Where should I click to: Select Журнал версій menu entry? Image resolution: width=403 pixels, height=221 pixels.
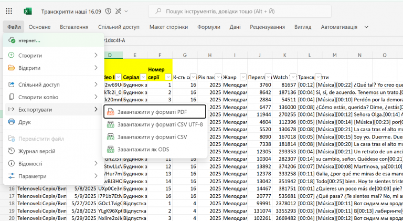[54, 151]
